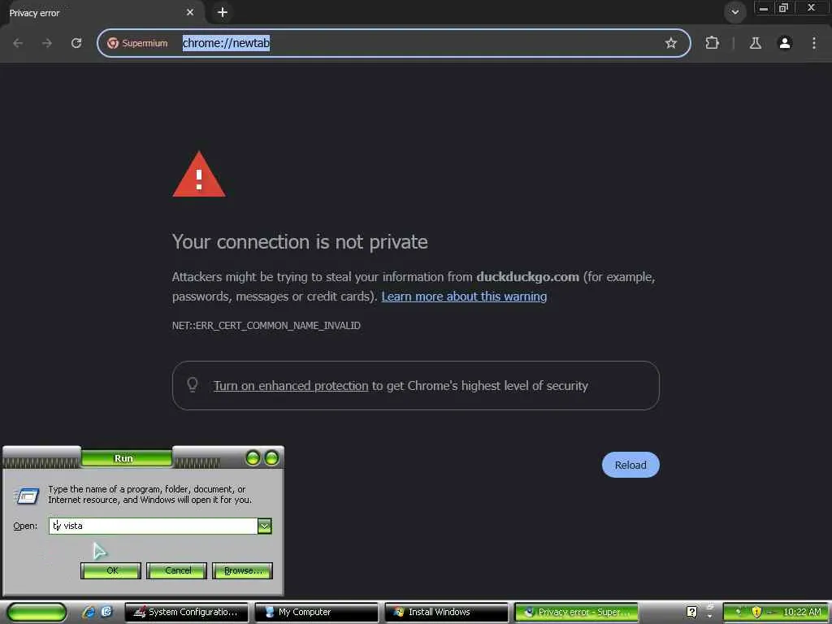Bookmark this page with the star icon
Image resolution: width=832 pixels, height=624 pixels.
point(670,43)
